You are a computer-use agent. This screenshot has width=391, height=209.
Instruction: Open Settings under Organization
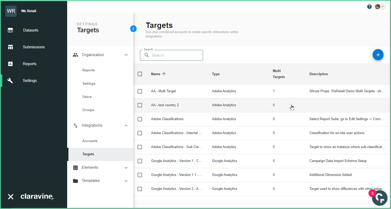[x=89, y=84]
